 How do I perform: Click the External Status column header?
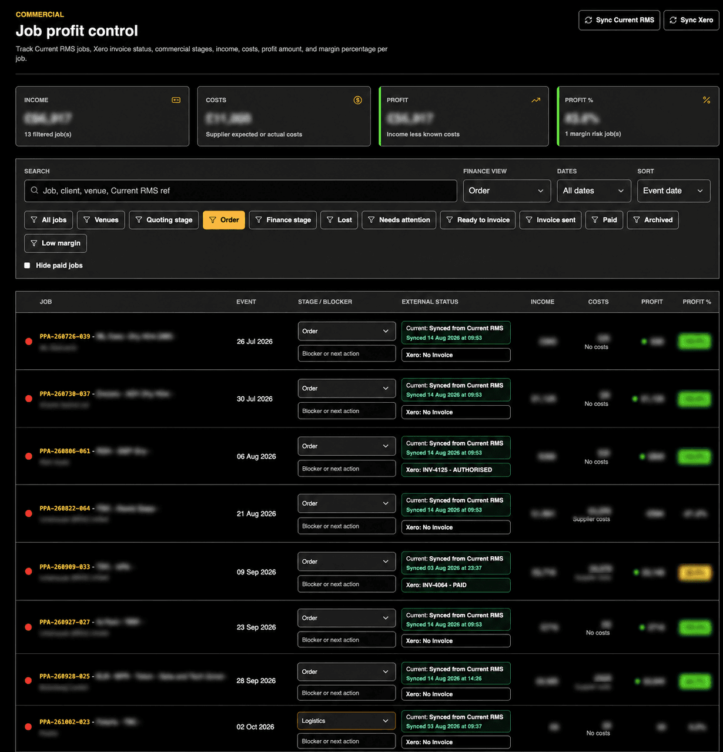click(x=430, y=302)
